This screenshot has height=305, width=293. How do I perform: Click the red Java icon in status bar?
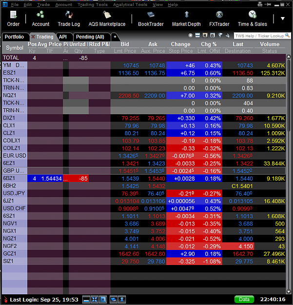[x=5, y=300]
